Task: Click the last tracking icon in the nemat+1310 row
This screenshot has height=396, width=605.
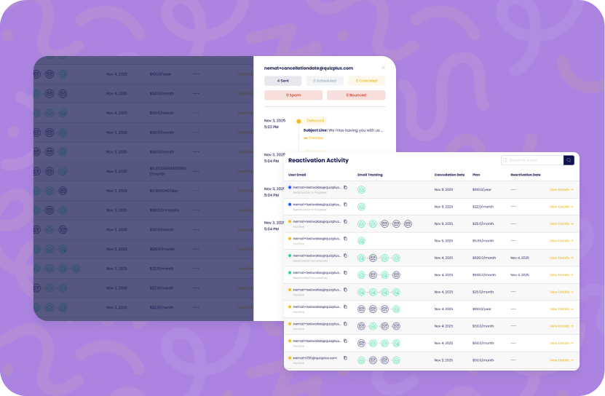Action: point(396,360)
